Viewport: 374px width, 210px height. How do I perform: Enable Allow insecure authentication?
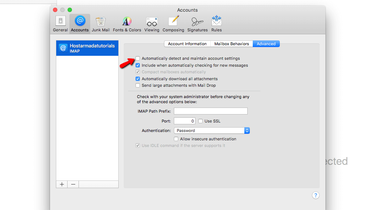(176, 139)
